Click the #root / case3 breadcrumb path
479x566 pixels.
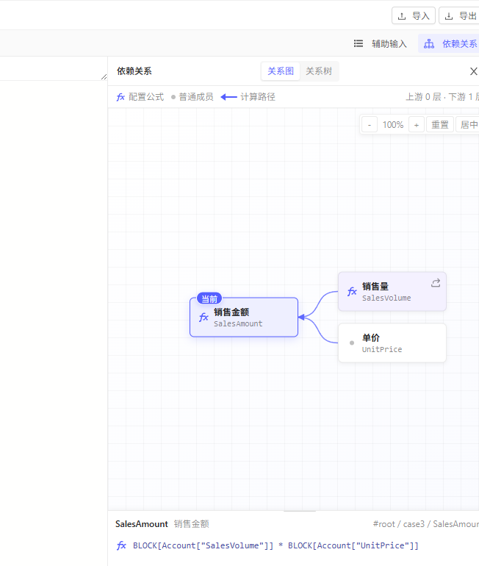(x=426, y=524)
